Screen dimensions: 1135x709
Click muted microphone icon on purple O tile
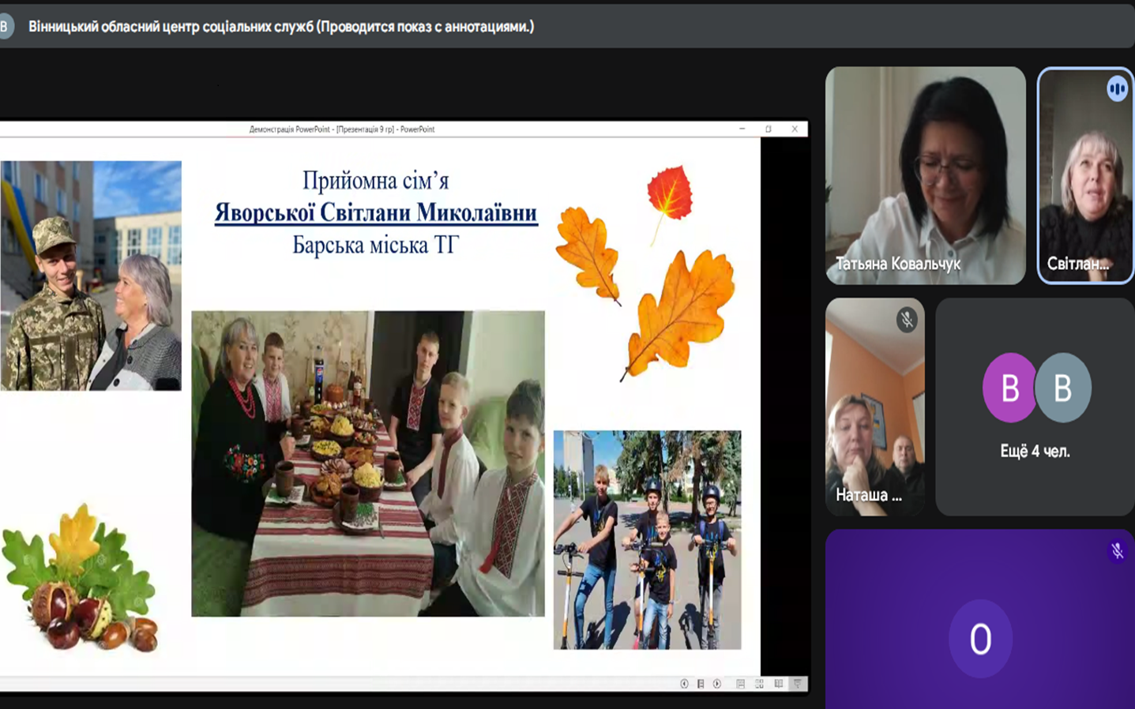[1117, 550]
